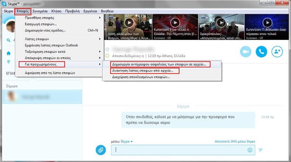Play the Eurovision 'Στον τελικό η Ελλάδα' video
291x162 pixels.
[175, 23]
